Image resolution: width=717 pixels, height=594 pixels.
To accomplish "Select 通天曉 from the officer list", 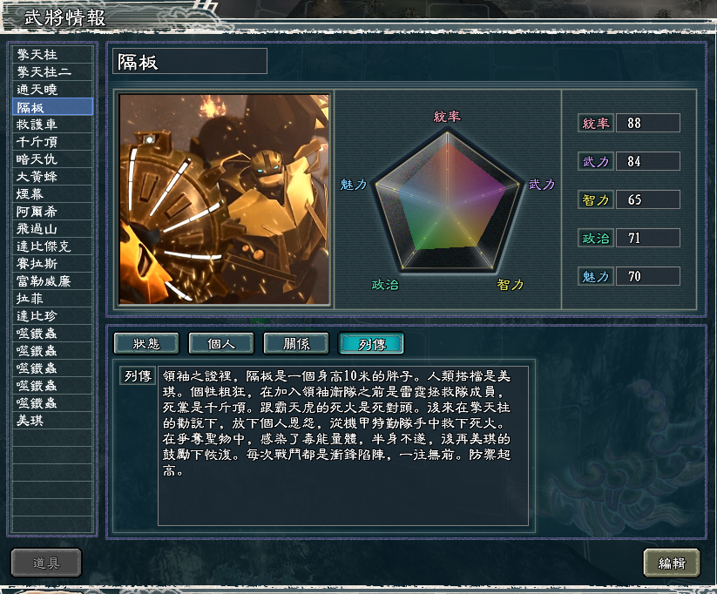I will (52, 89).
